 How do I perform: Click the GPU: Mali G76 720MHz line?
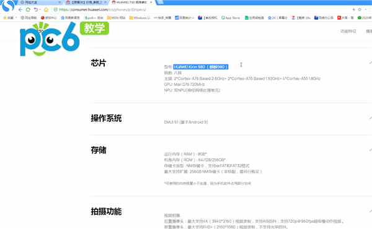tap(184, 85)
